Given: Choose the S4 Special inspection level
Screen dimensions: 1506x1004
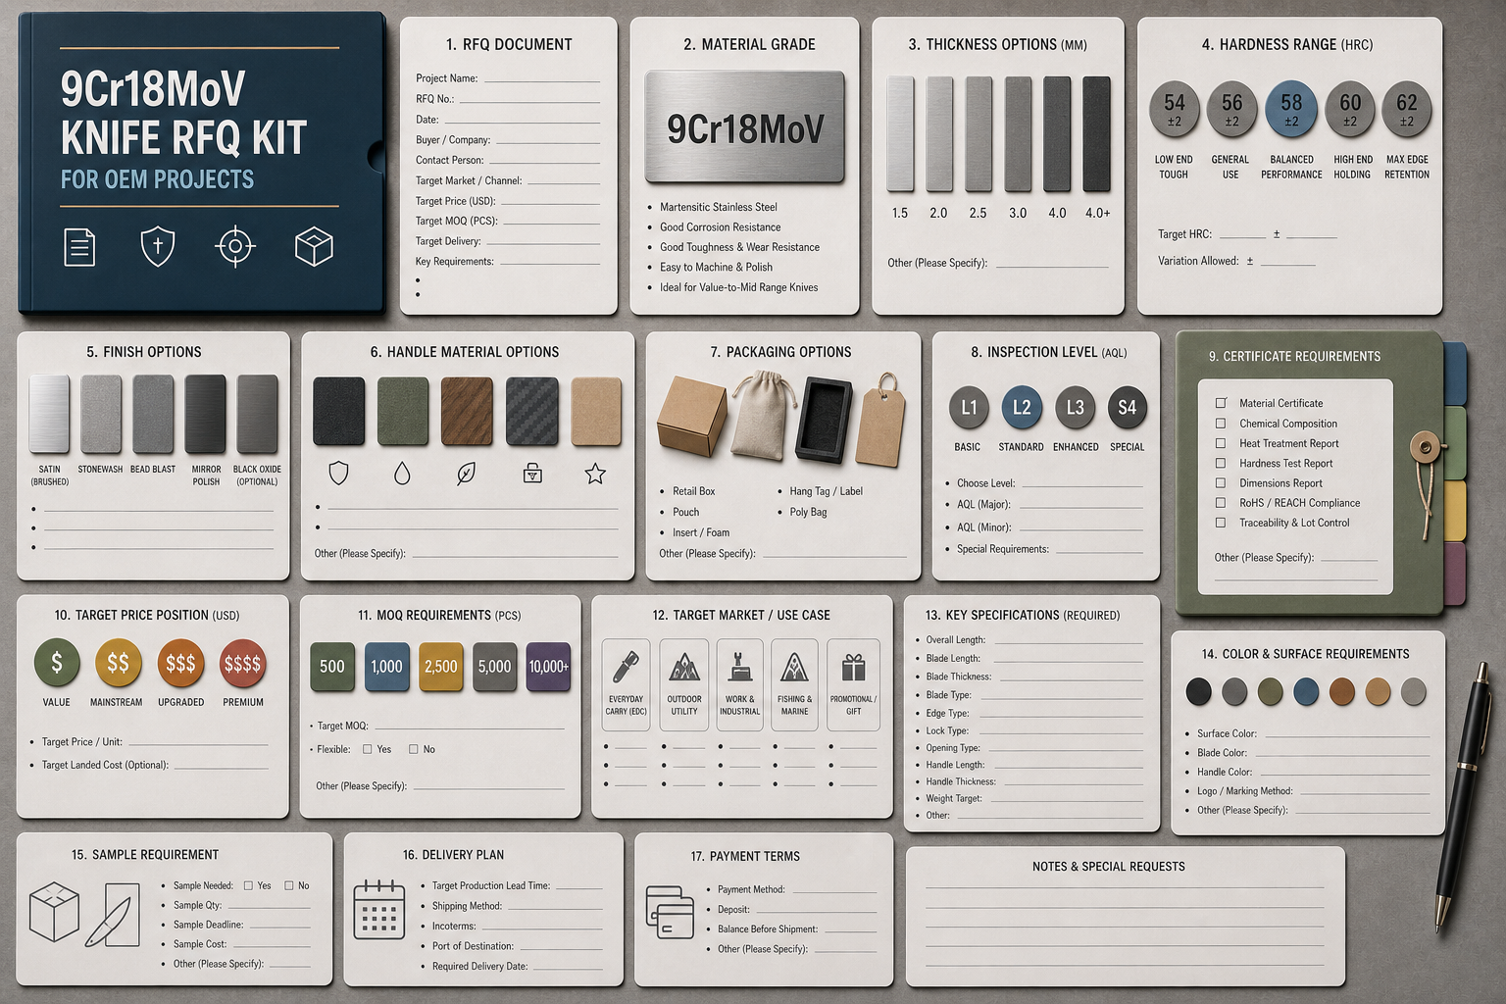Looking at the screenshot, I should pos(1128,408).
